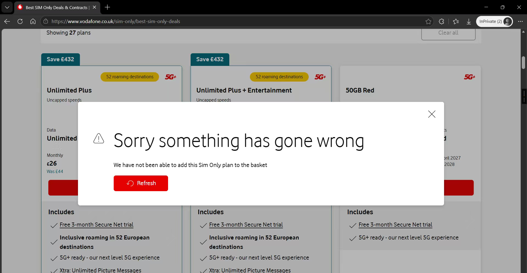527x273 pixels.
Task: Click 'Sorry something has gone wrong' heading
Action: (239, 141)
